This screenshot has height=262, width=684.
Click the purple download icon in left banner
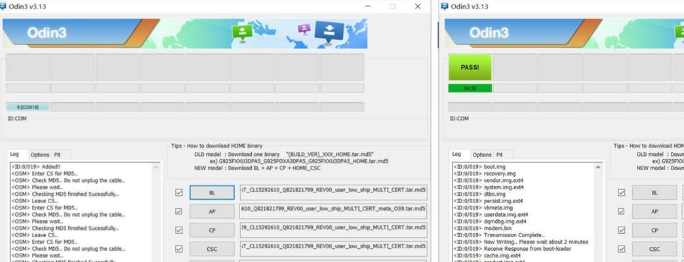click(304, 29)
